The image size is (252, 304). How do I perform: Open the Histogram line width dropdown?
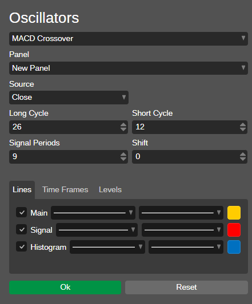click(x=186, y=247)
